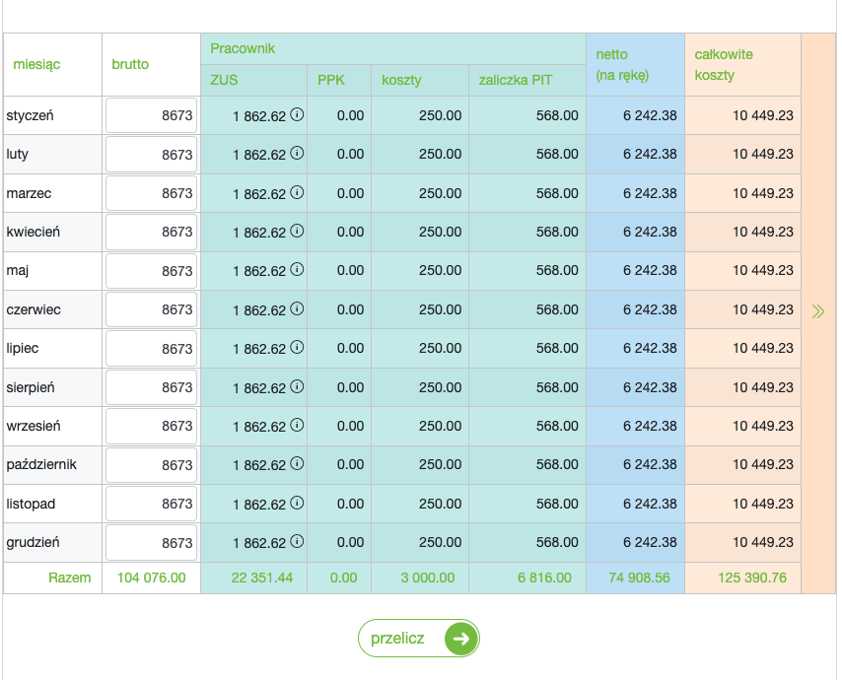
Task: Click ZUS info icon in październik row
Action: [x=297, y=464]
